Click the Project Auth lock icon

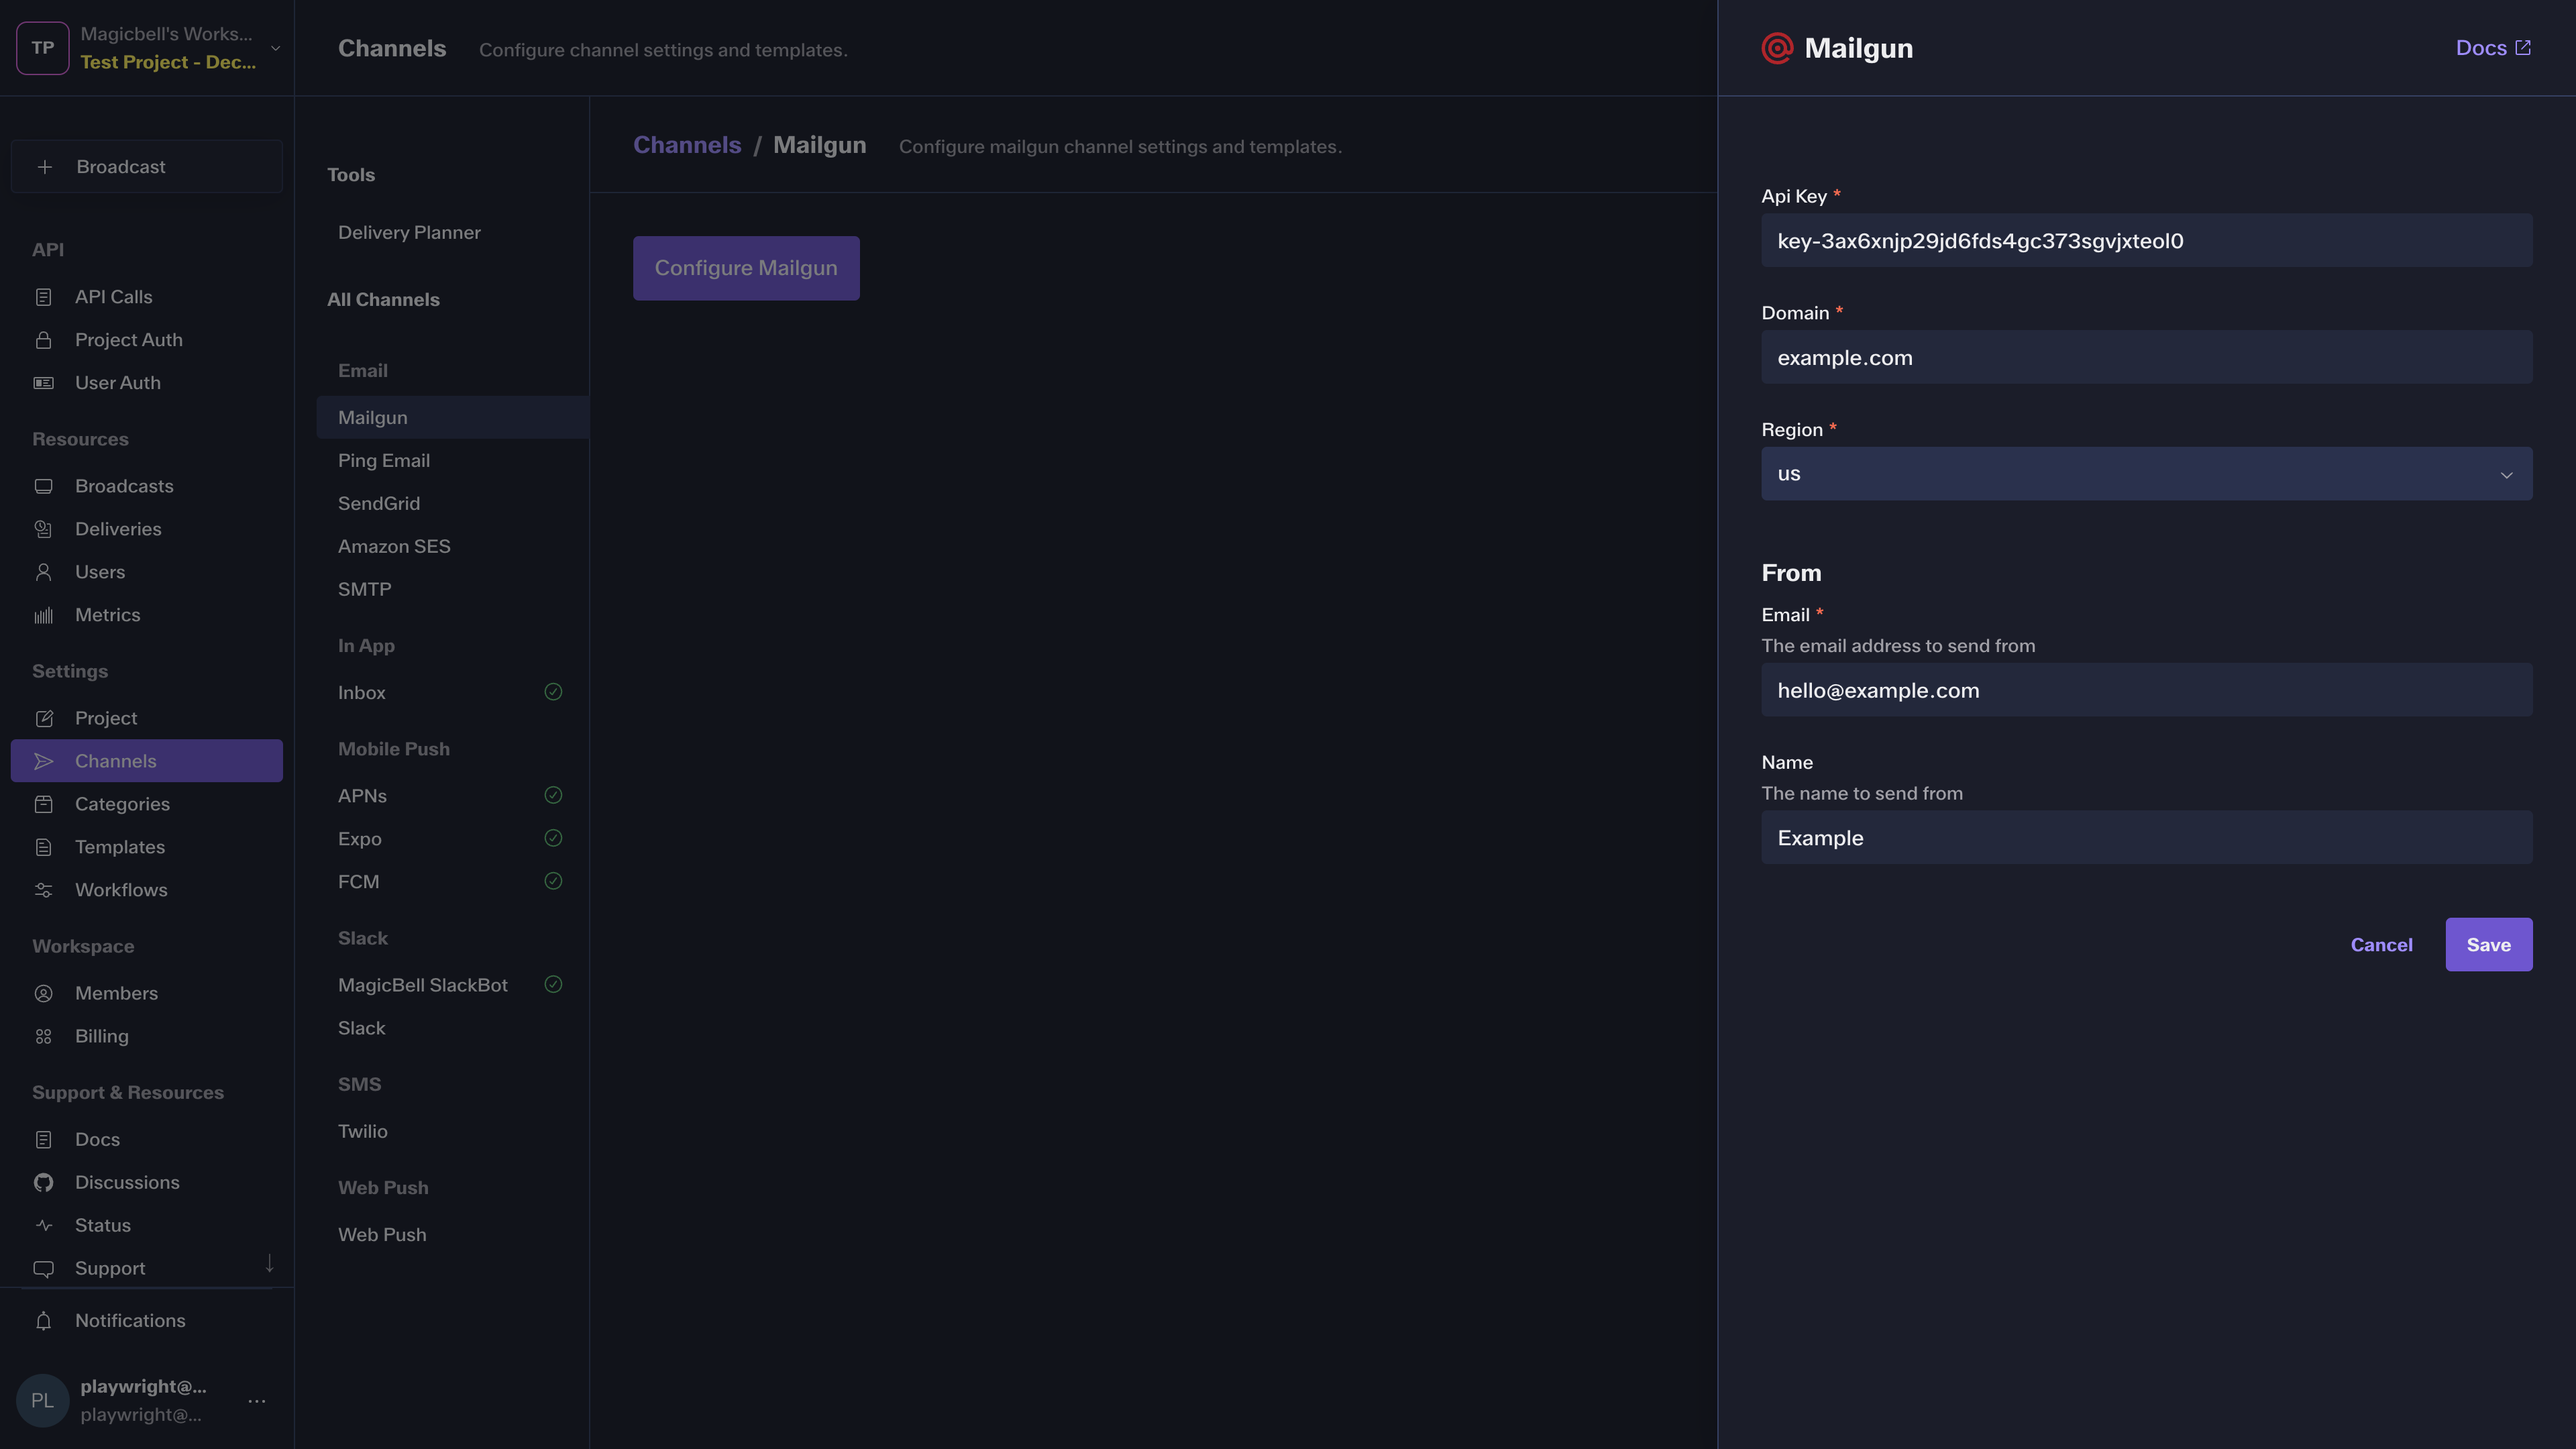tap(43, 340)
